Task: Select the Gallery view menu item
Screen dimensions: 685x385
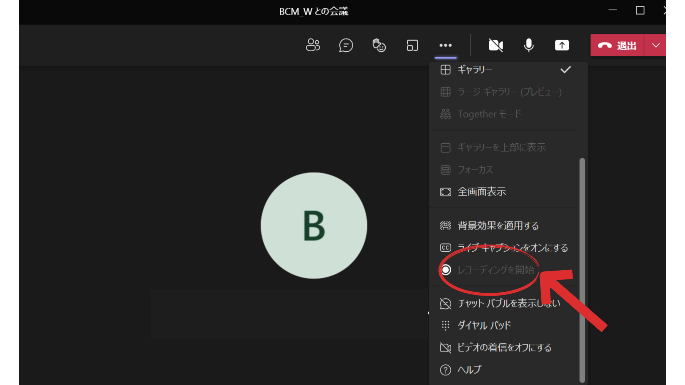Action: pyautogui.click(x=475, y=70)
